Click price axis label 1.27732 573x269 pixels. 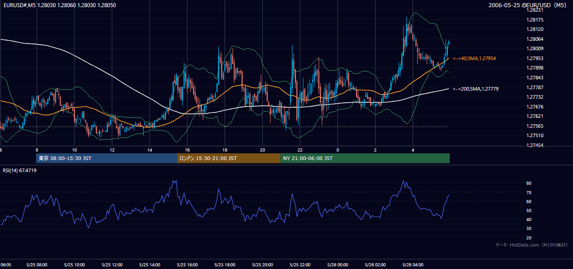tap(535, 97)
